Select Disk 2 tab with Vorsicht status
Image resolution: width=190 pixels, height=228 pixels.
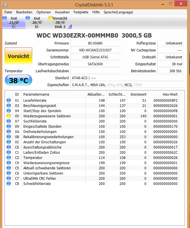(60, 22)
